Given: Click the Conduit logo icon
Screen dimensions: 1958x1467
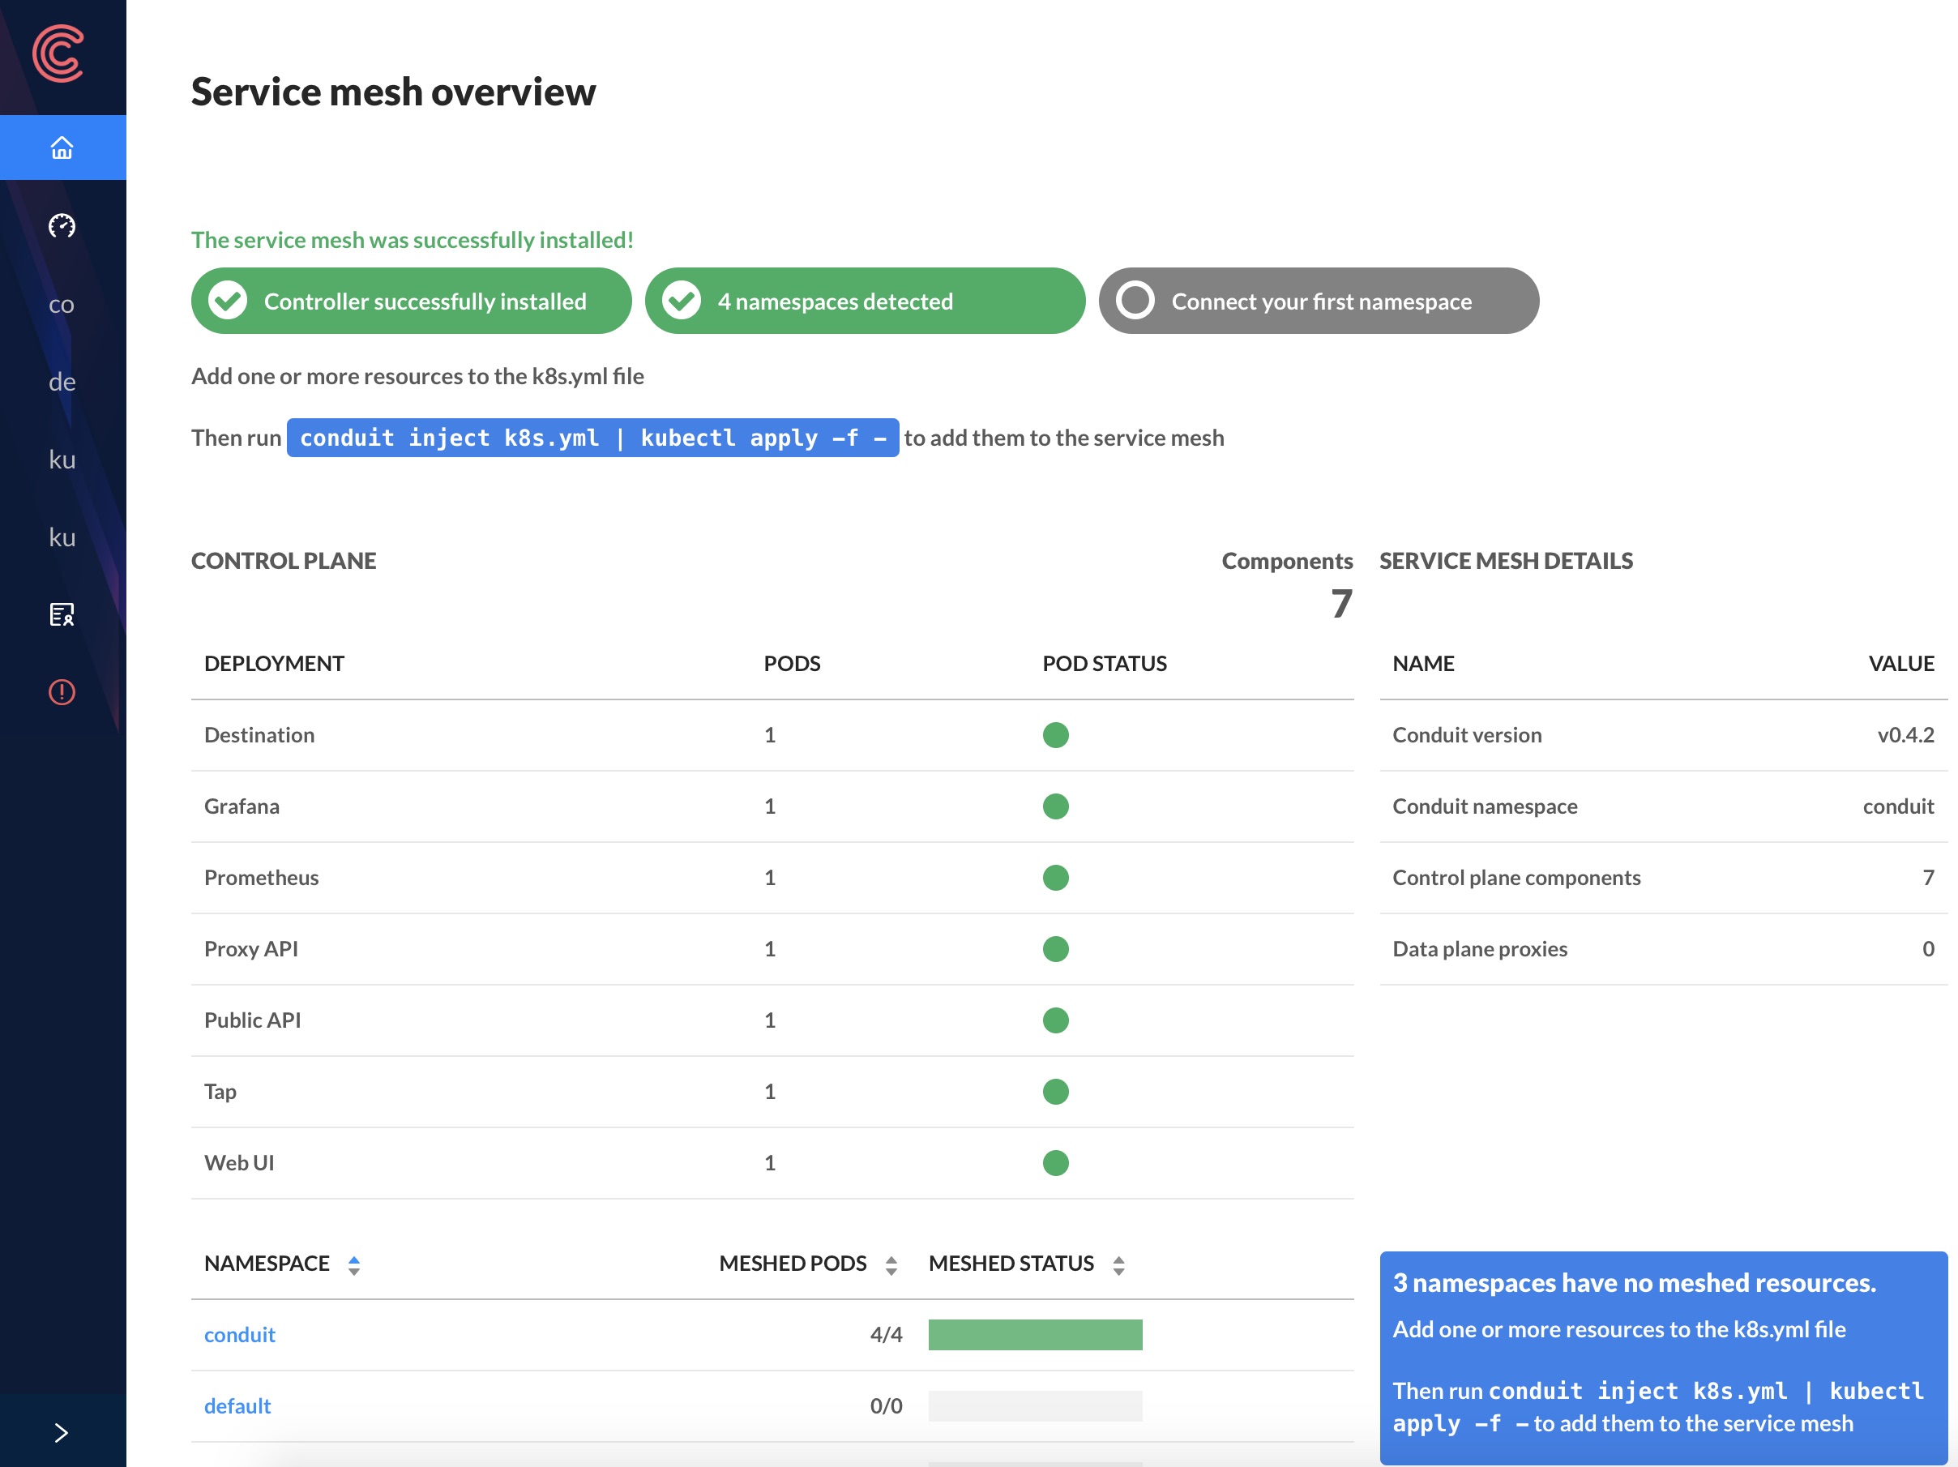Looking at the screenshot, I should click(58, 54).
